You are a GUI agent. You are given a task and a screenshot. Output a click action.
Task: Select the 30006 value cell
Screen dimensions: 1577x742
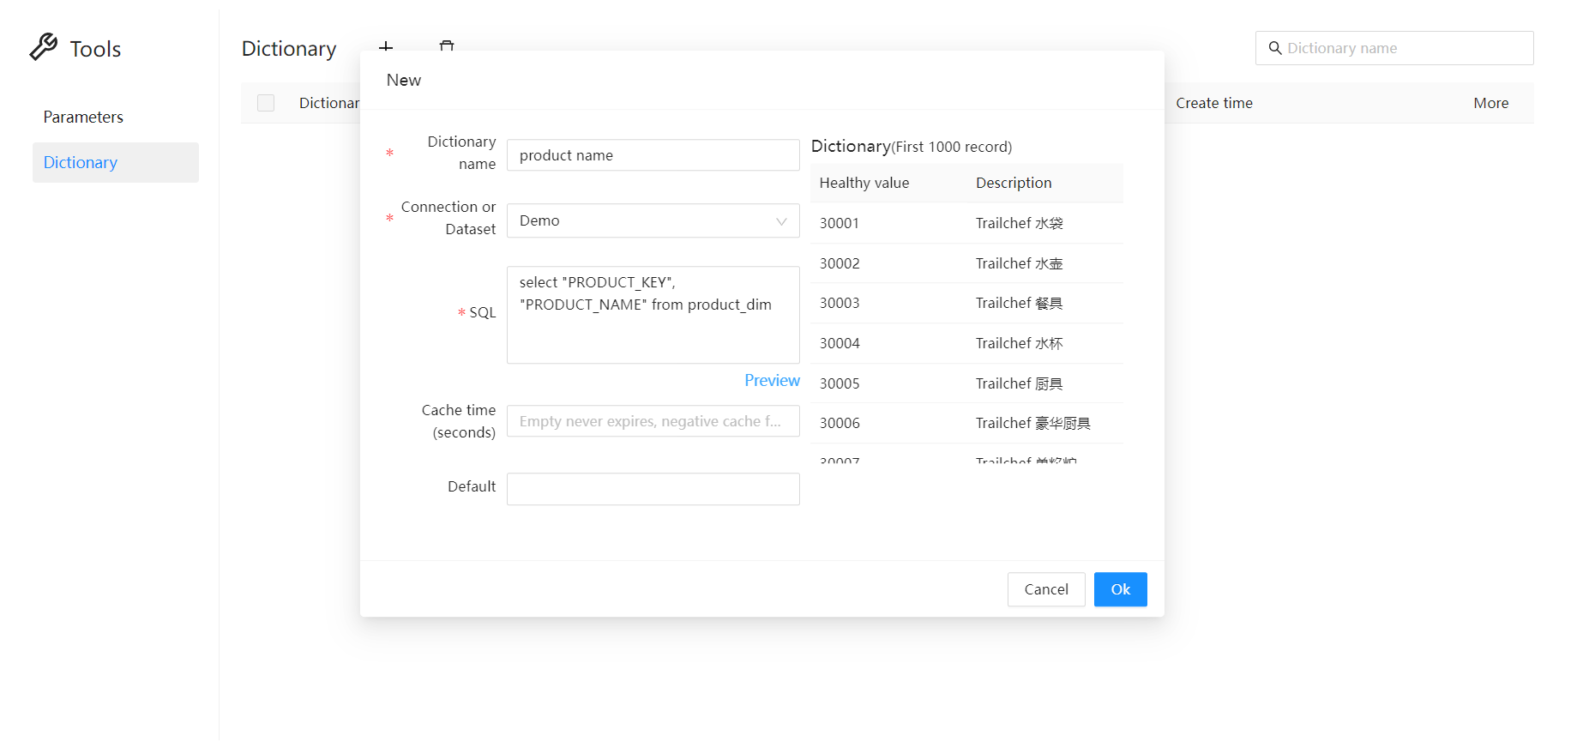coord(840,423)
